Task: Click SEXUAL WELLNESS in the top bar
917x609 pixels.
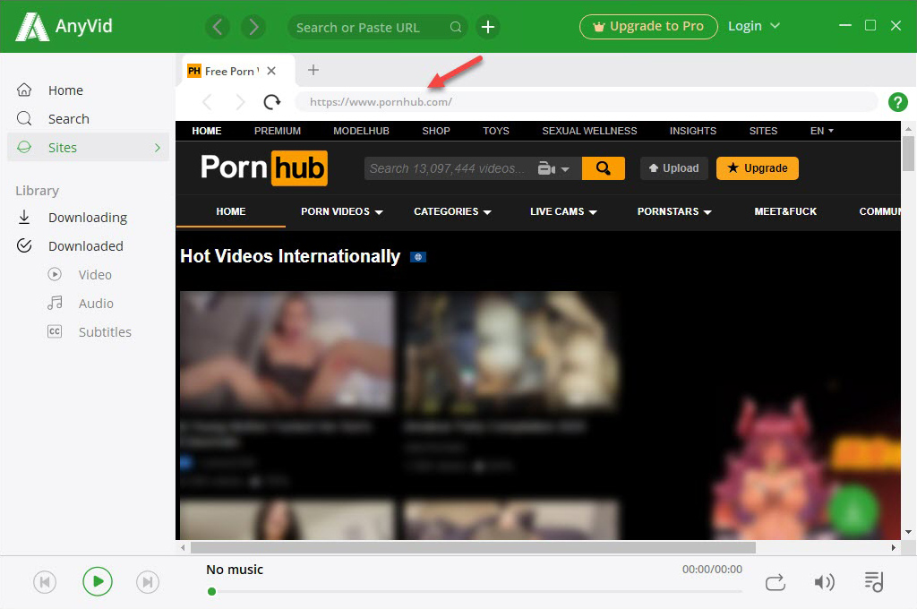Action: (x=589, y=131)
